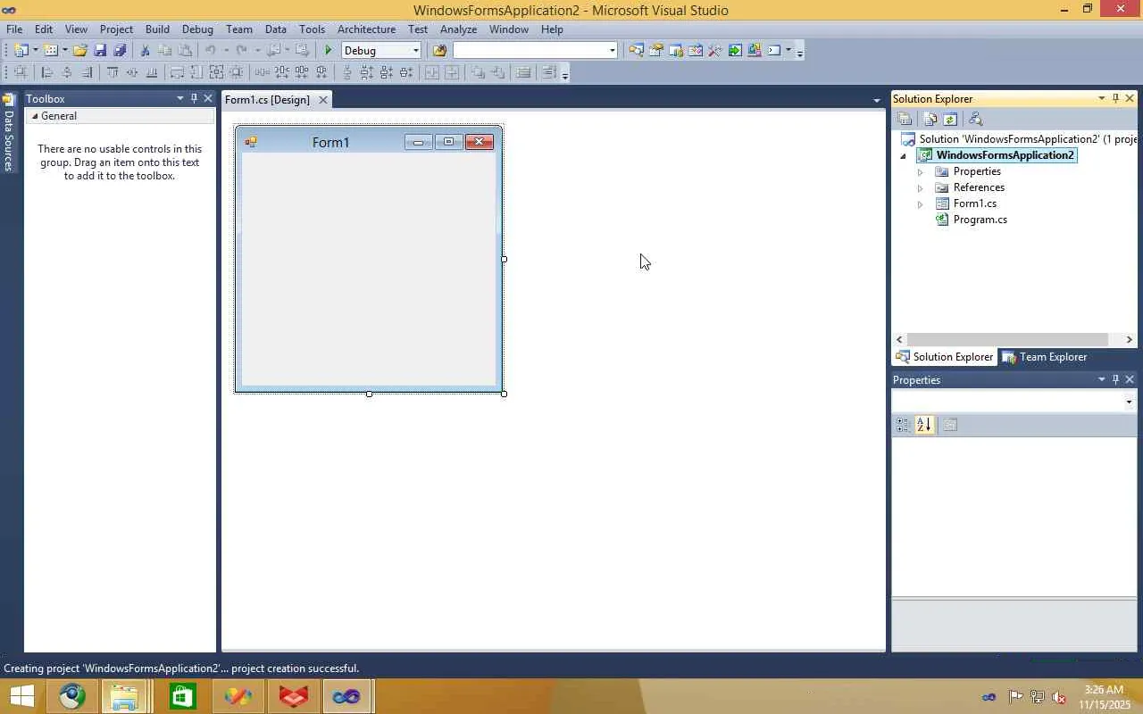The image size is (1143, 714).
Task: Align selected controls to the right edges
Action: tap(87, 73)
